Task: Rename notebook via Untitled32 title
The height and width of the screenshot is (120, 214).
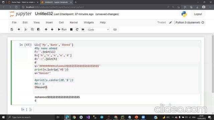Action: click(44, 14)
